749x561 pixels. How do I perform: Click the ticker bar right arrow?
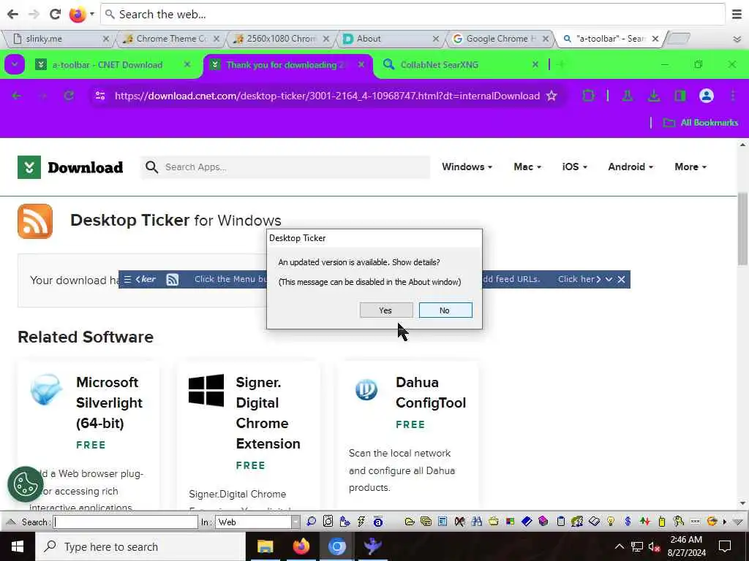pyautogui.click(x=598, y=280)
